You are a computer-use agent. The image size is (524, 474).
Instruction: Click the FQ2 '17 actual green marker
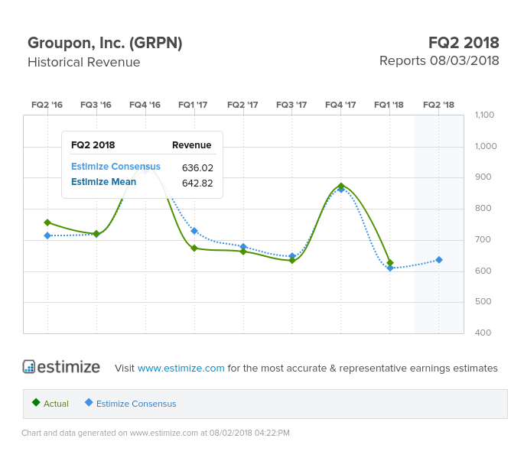coord(243,252)
